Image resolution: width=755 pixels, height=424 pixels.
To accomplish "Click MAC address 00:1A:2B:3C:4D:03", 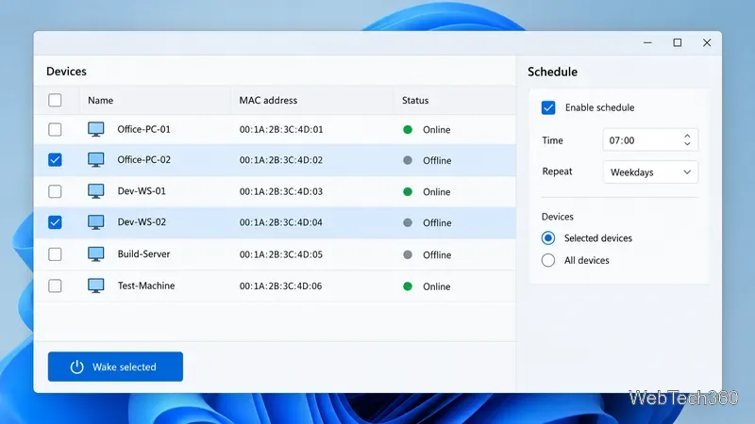I will coord(281,191).
